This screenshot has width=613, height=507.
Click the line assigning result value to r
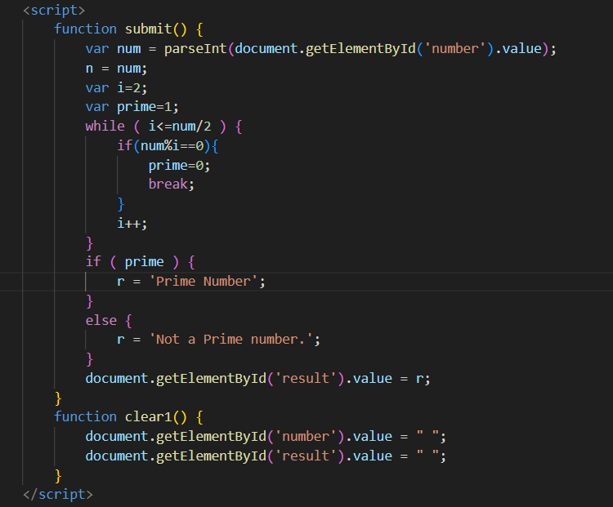click(x=257, y=379)
